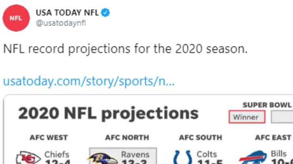Click the AFC SOUTH division heading
Viewport: 293px width, 164px height.
tap(201, 138)
